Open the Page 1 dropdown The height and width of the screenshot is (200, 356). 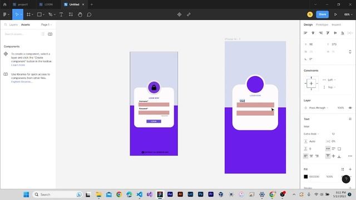46,24
